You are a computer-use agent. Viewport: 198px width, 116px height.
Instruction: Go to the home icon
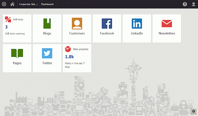[12, 4]
